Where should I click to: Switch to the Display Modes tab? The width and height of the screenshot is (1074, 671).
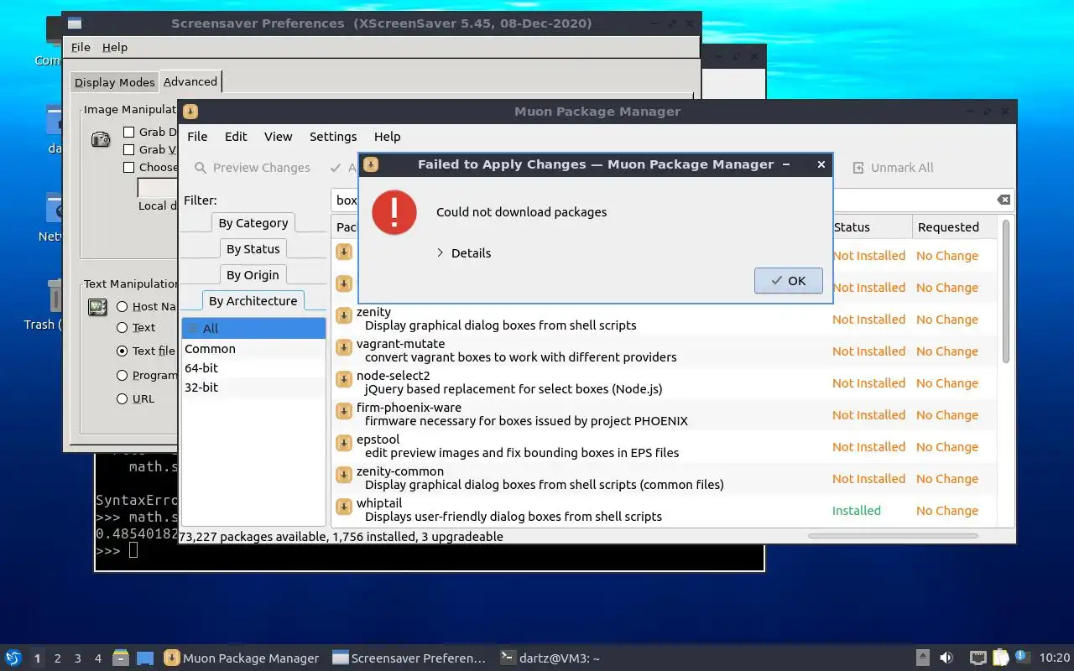(x=114, y=82)
